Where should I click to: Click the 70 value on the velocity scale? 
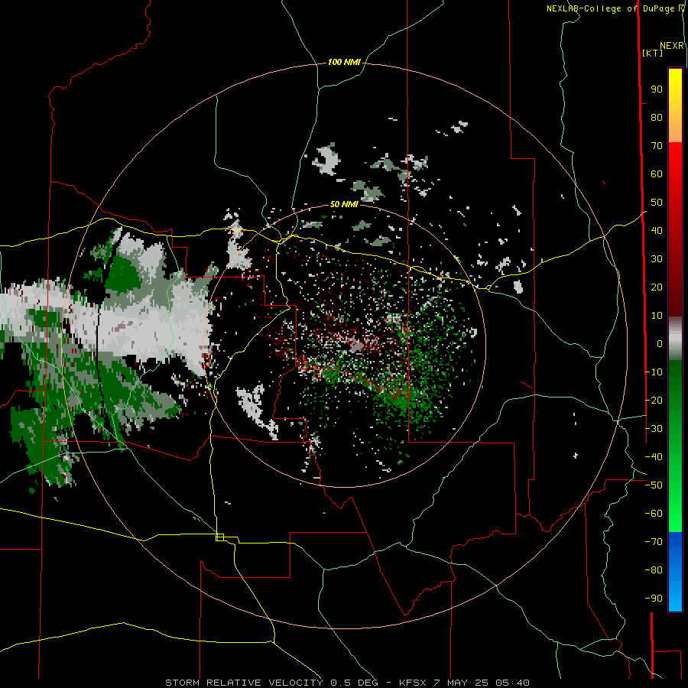(x=657, y=146)
